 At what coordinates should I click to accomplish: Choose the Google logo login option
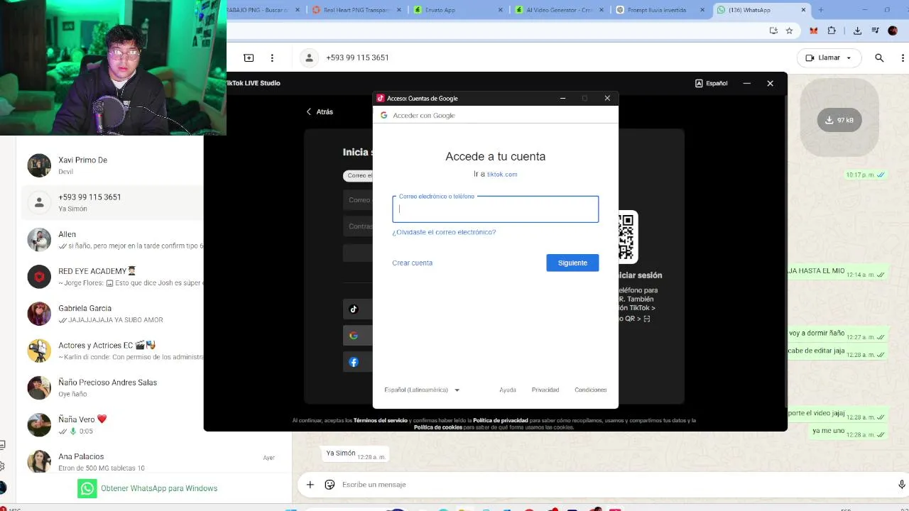click(x=354, y=336)
